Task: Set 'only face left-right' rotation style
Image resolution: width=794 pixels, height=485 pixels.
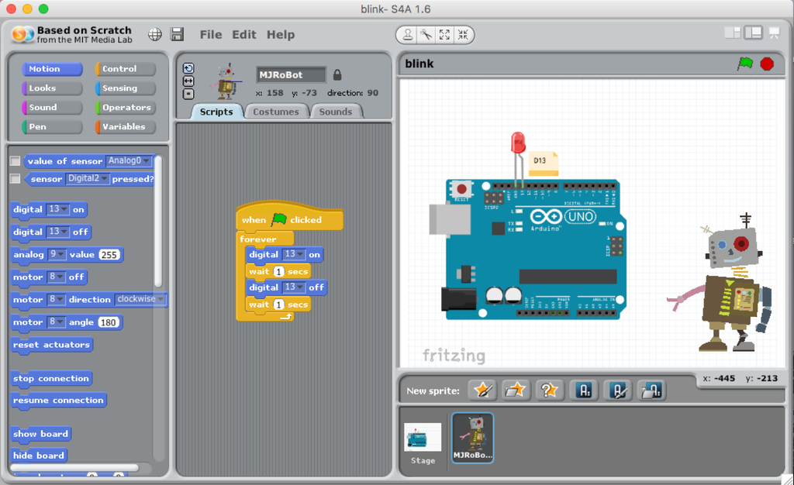Action: coord(188,81)
